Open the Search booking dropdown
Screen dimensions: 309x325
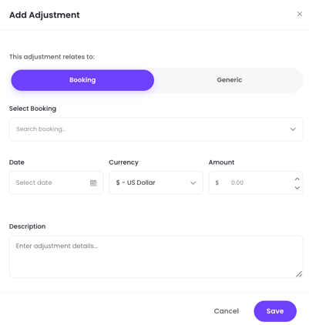click(156, 129)
